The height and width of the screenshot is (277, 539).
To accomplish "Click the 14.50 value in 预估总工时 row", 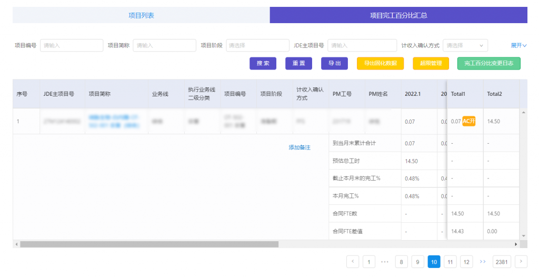I will (411, 161).
